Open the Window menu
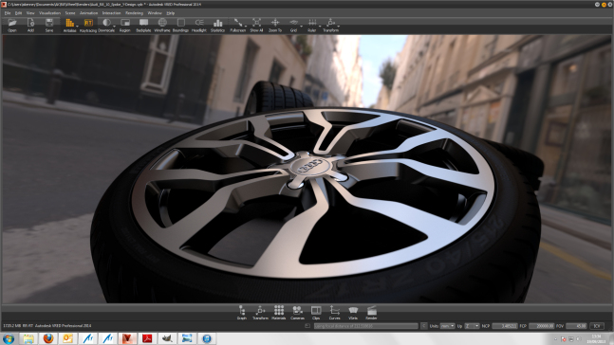The height and width of the screenshot is (345, 614). (x=155, y=13)
